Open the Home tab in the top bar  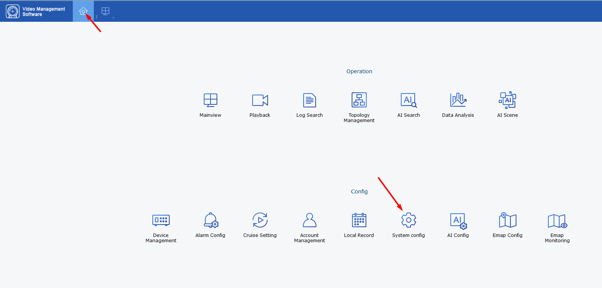(x=83, y=11)
